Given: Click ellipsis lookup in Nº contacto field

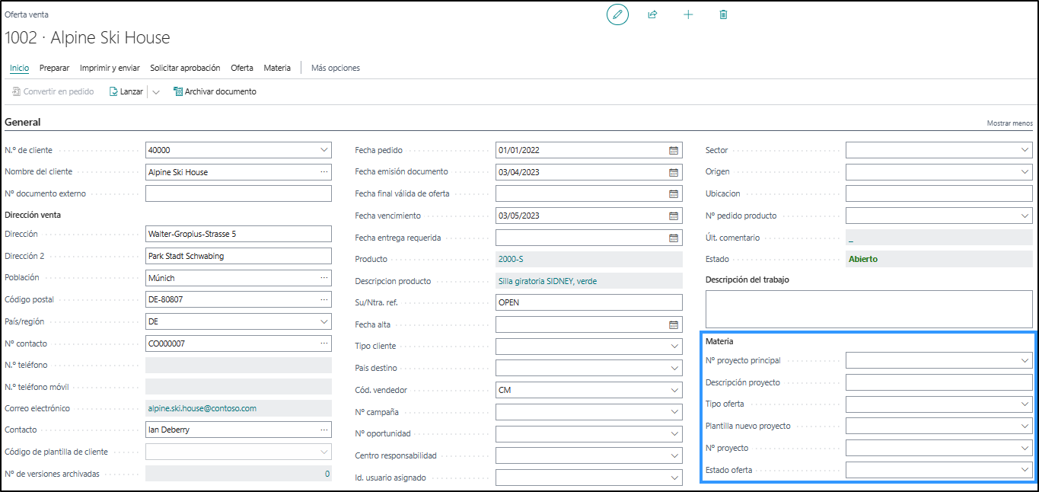Looking at the screenshot, I should pyautogui.click(x=324, y=343).
